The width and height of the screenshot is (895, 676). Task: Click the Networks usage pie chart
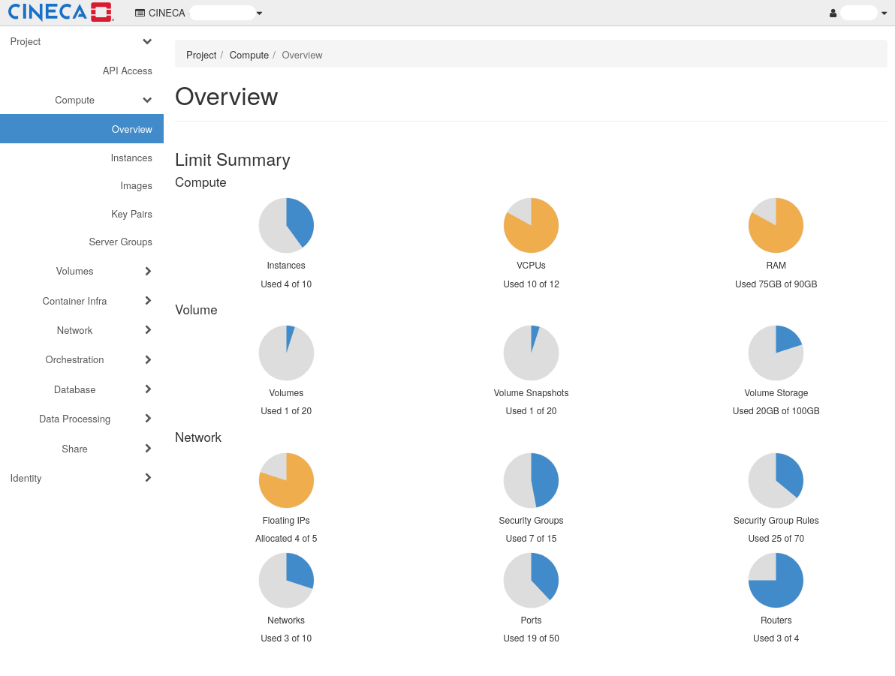[286, 580]
